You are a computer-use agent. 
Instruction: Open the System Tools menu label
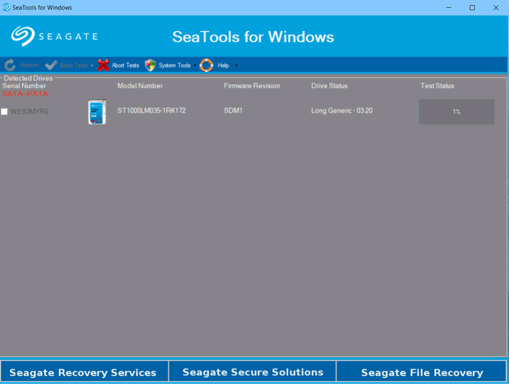coord(174,65)
